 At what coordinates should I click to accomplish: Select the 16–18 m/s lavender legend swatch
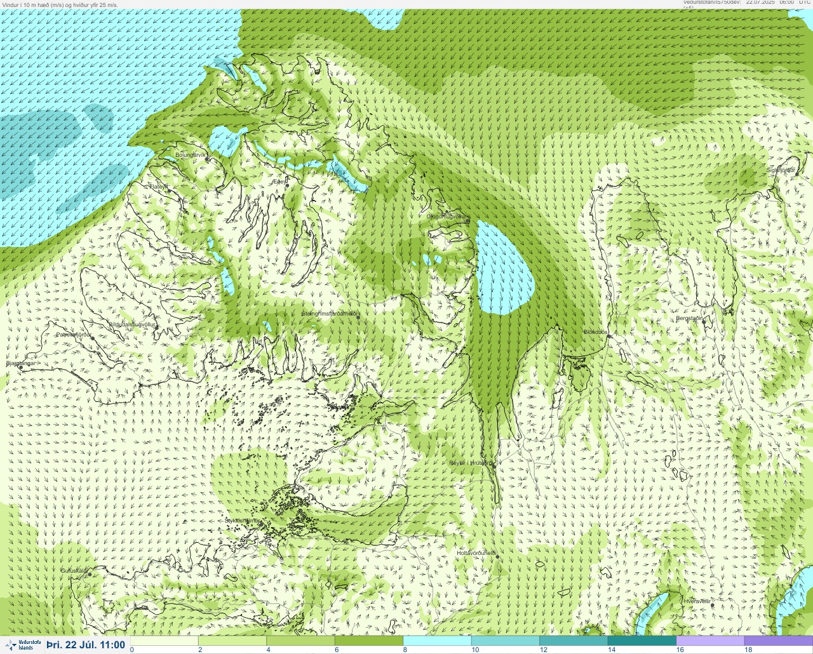pyautogui.click(x=710, y=641)
